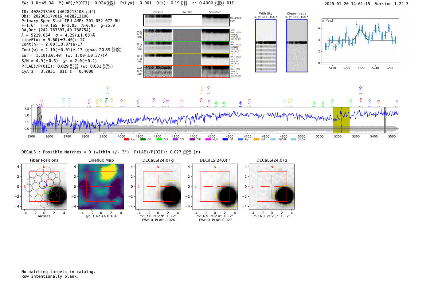This screenshot has height=293, width=430.
Task: Click the Hβ blue legend swatch
Action: point(225,139)
